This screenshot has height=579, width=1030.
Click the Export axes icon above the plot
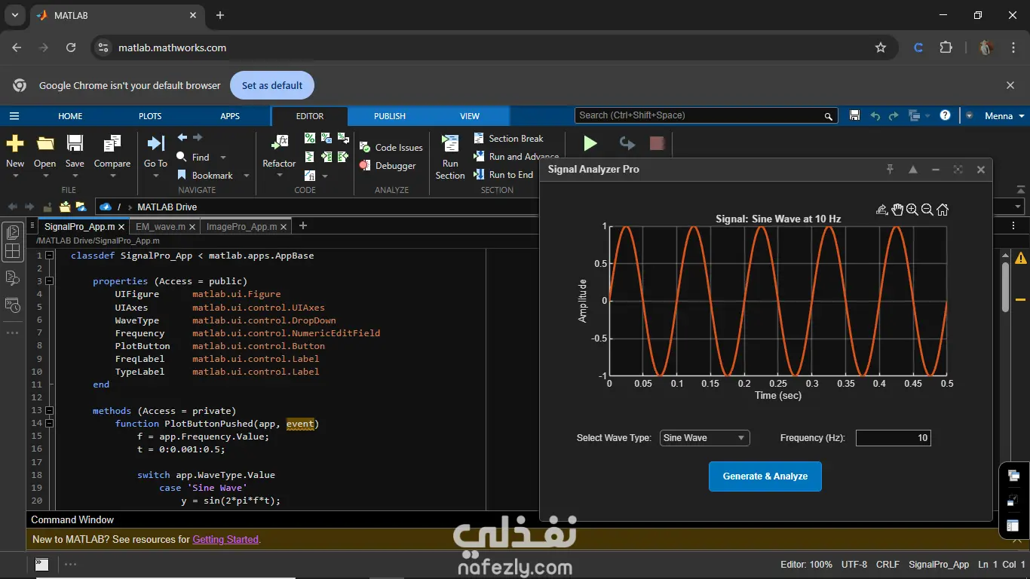(882, 210)
